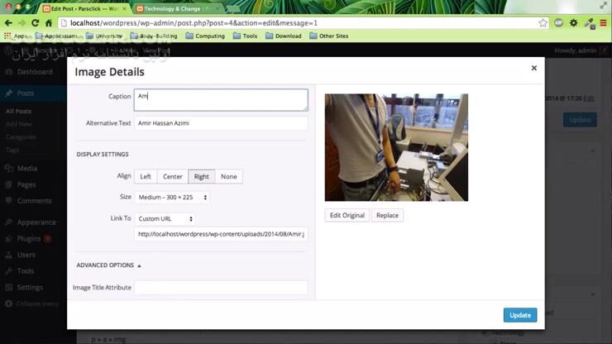Set image alignment to None

[x=229, y=176]
